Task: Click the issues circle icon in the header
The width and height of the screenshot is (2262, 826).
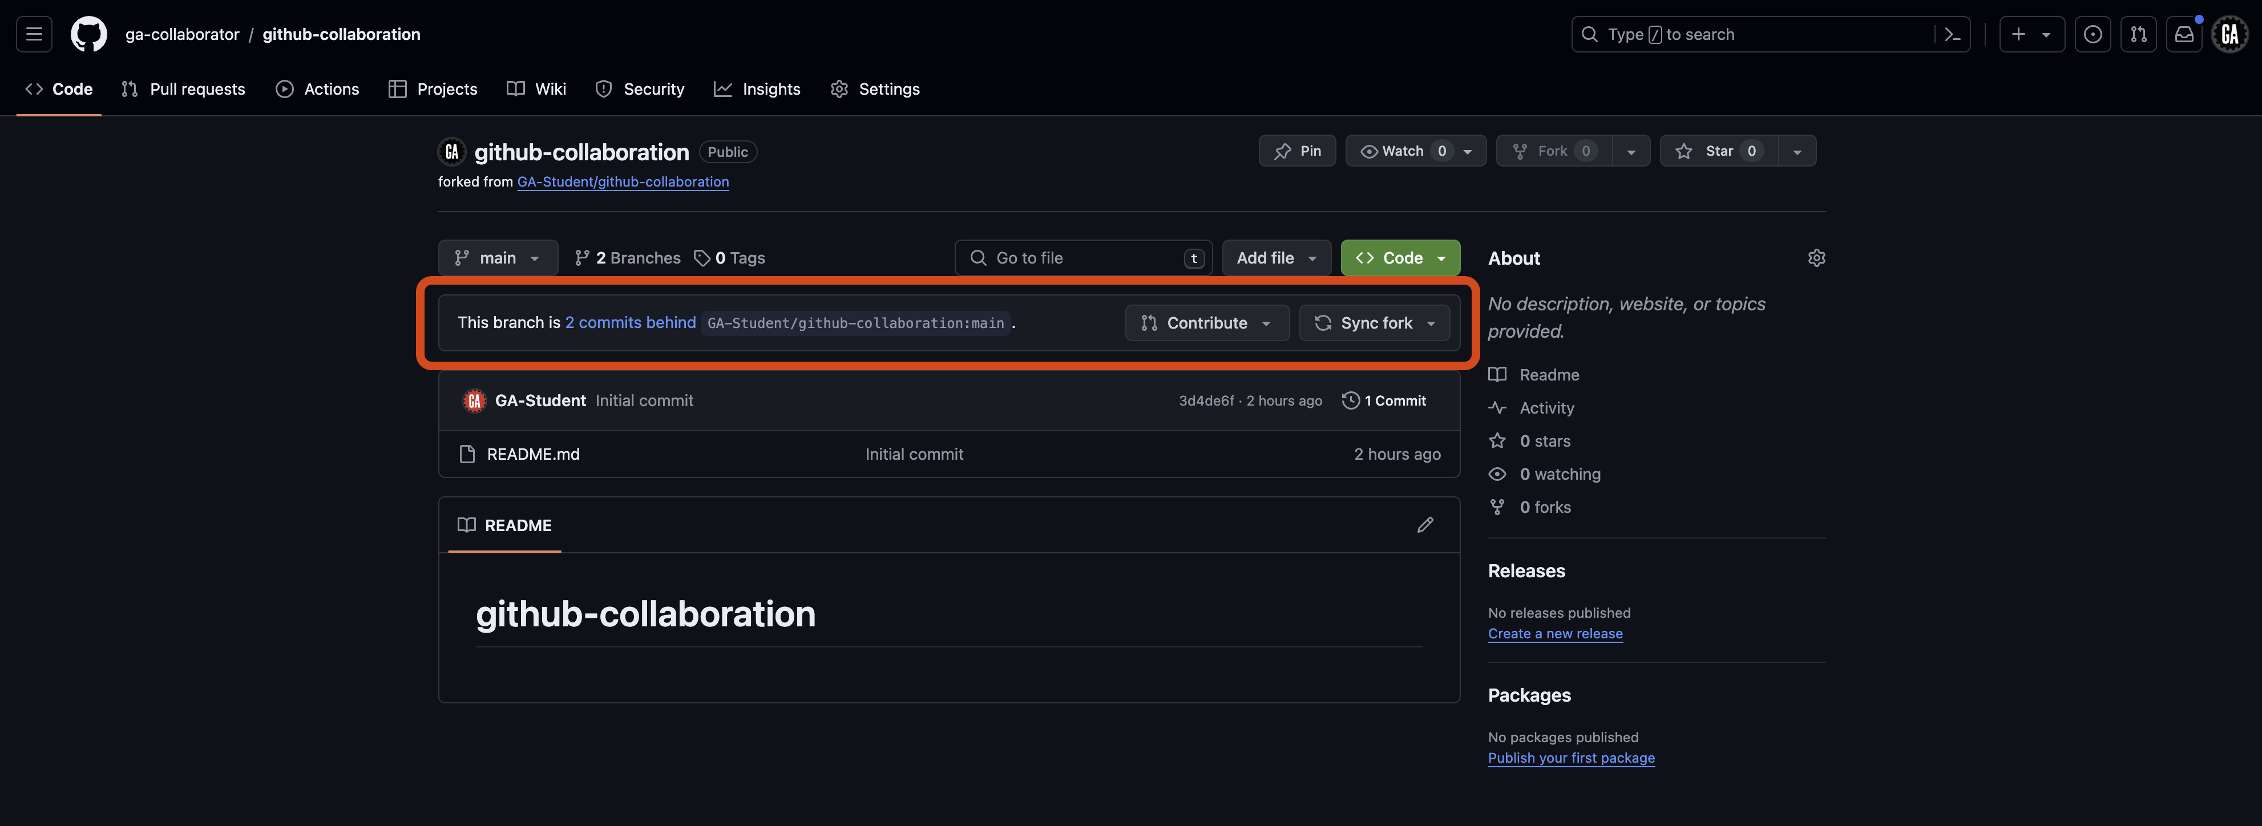Action: 2094,33
